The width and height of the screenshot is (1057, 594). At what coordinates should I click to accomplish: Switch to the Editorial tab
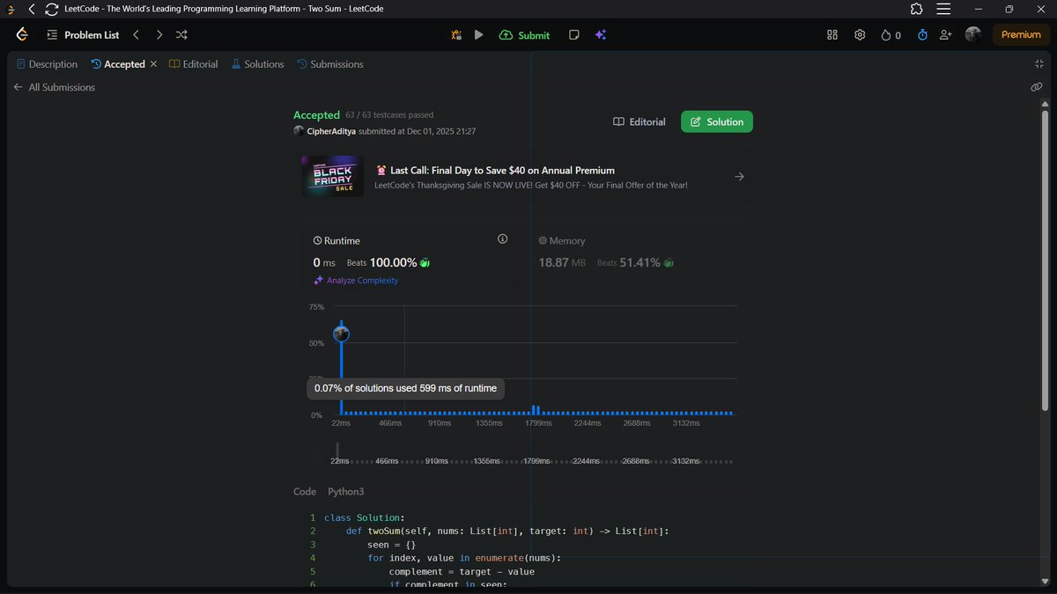(194, 64)
